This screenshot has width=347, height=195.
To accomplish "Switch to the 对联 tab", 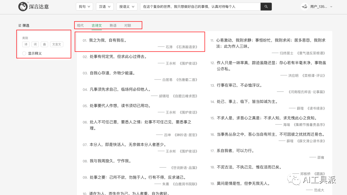I will (x=128, y=26).
